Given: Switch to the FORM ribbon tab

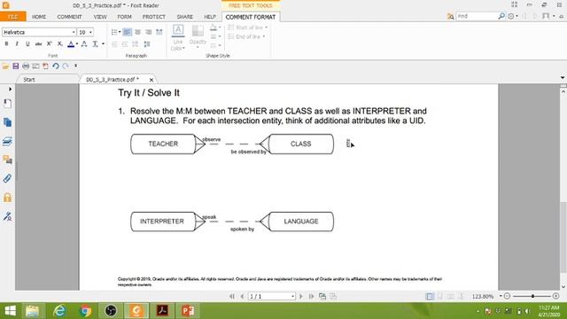Looking at the screenshot, I should pyautogui.click(x=124, y=17).
